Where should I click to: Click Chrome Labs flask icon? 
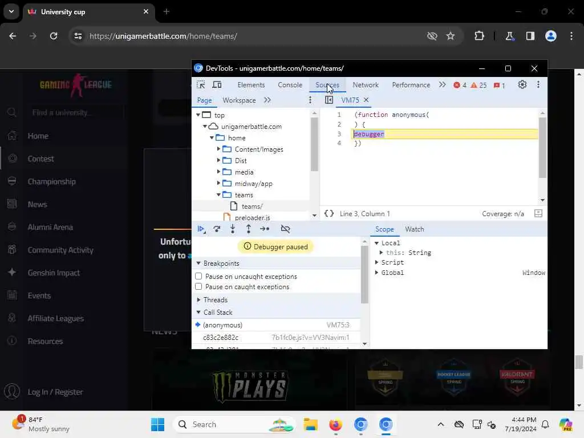coord(509,36)
